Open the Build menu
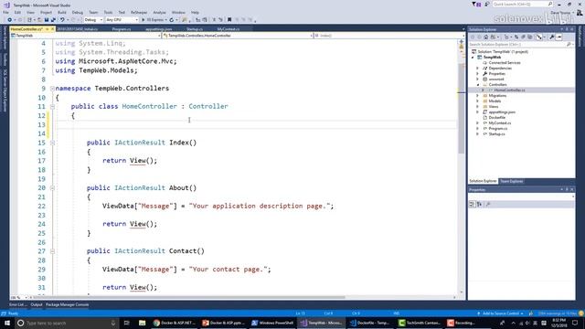 coord(62,12)
